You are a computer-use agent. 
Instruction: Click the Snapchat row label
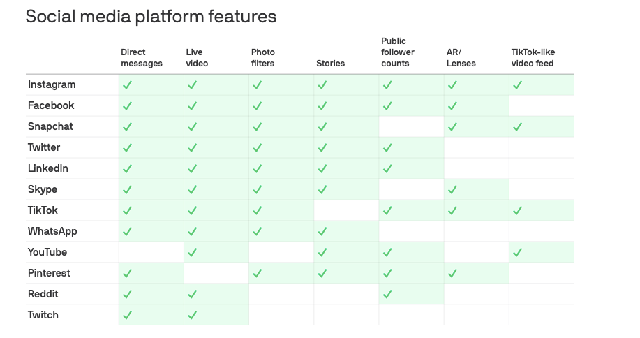tap(50, 126)
